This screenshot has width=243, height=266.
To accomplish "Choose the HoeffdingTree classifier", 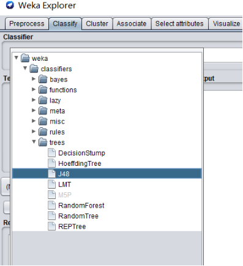I will tap(80, 163).
